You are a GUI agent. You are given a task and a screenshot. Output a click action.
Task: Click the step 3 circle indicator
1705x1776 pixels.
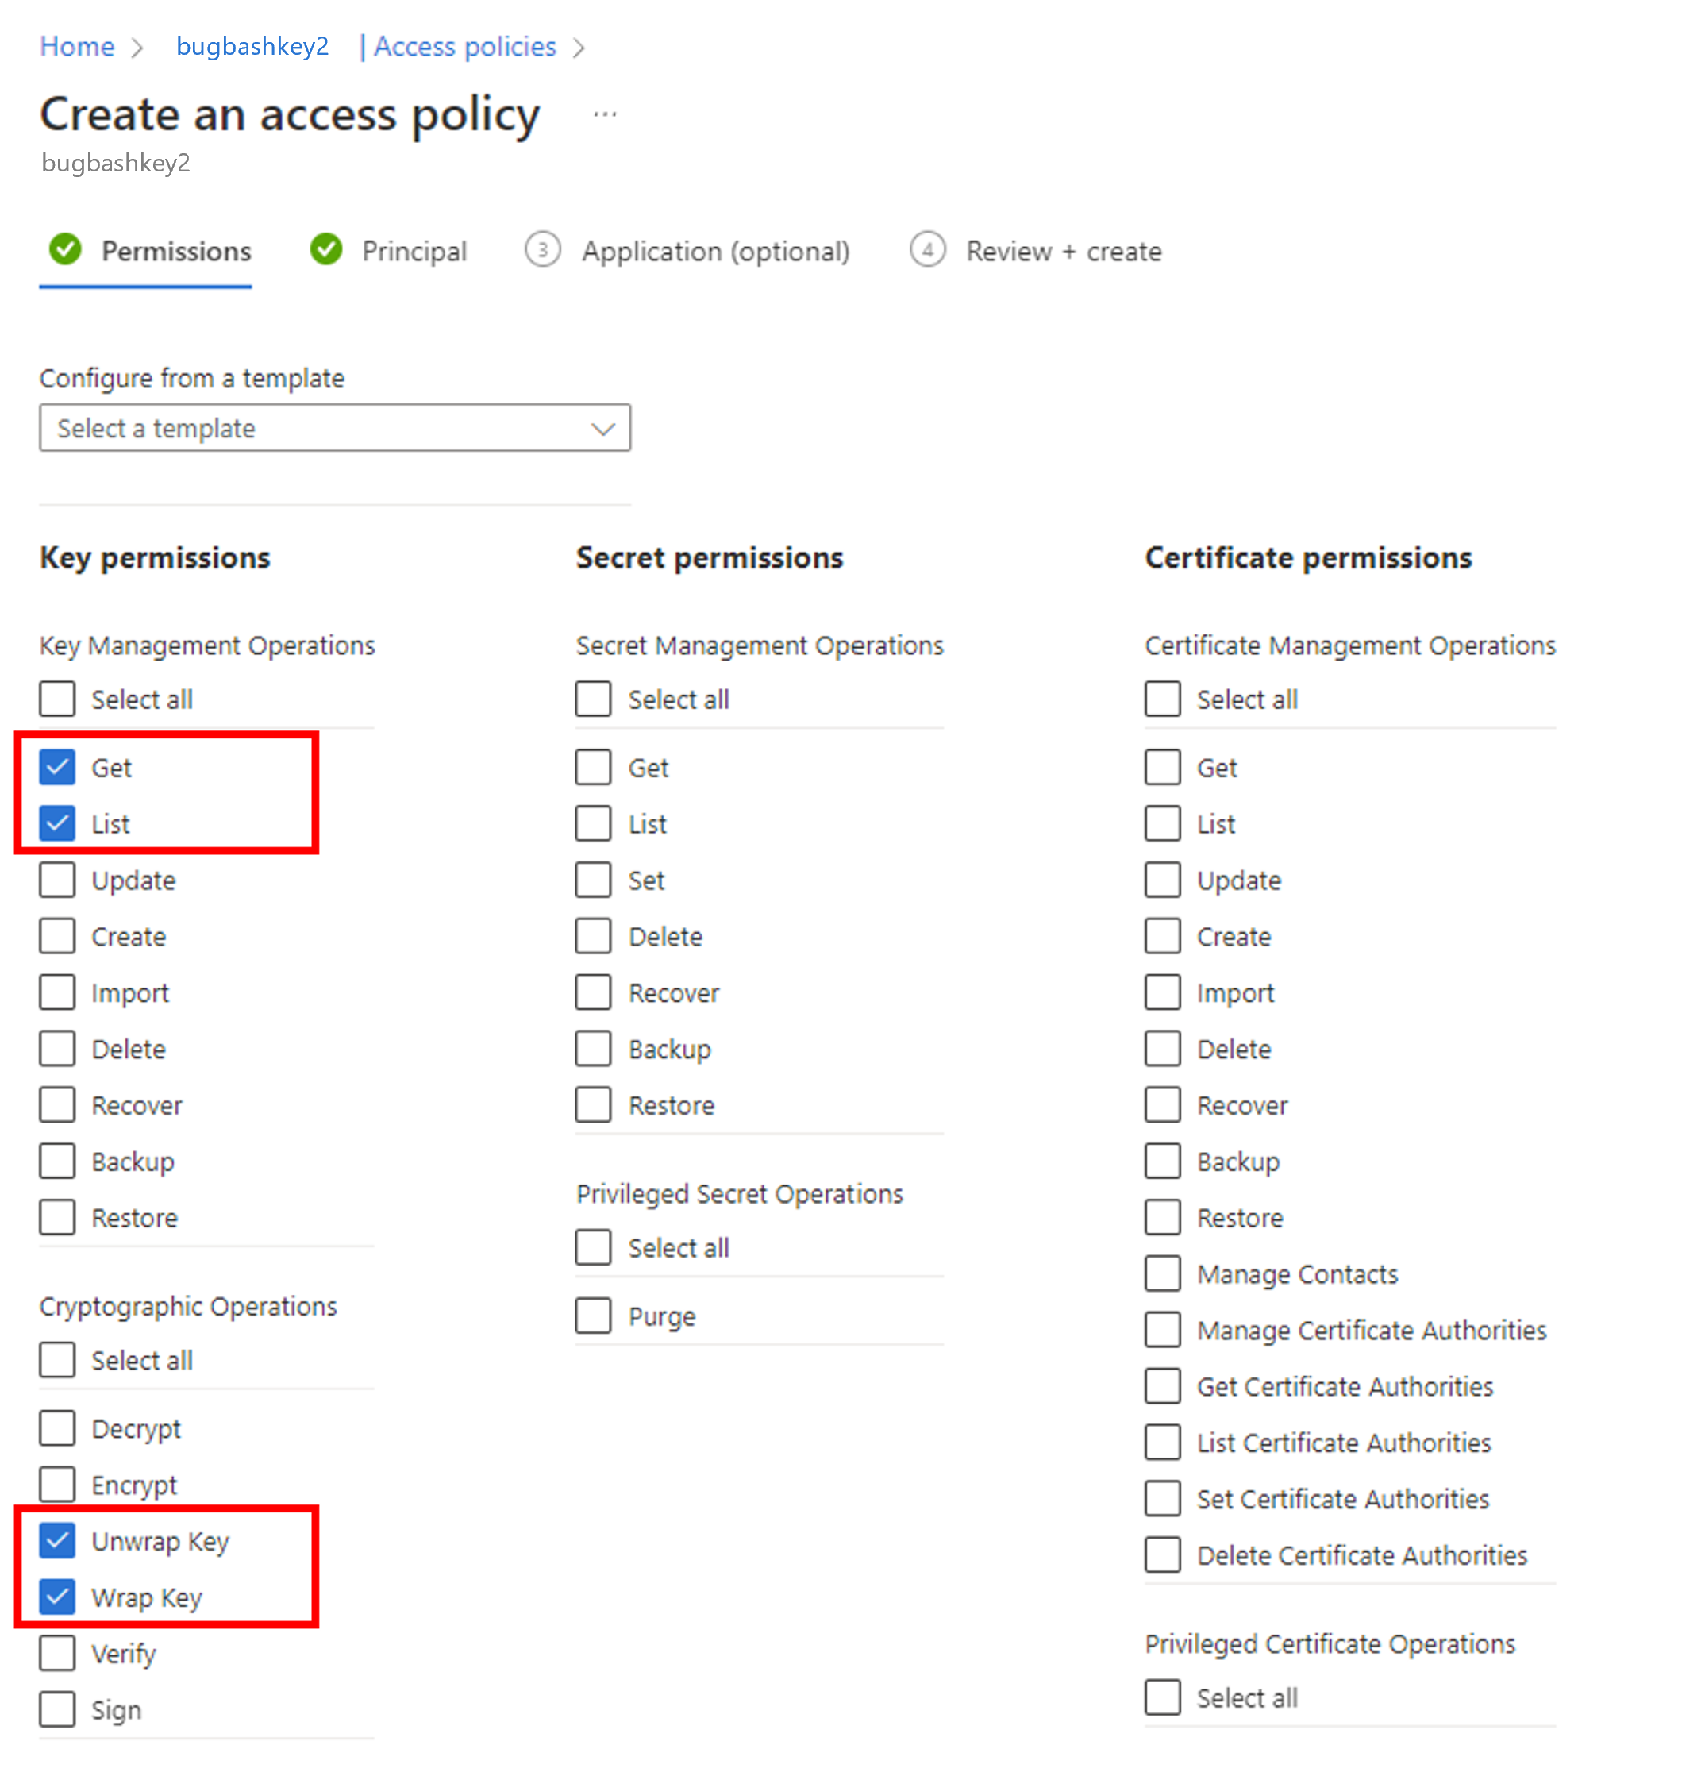[x=543, y=250]
